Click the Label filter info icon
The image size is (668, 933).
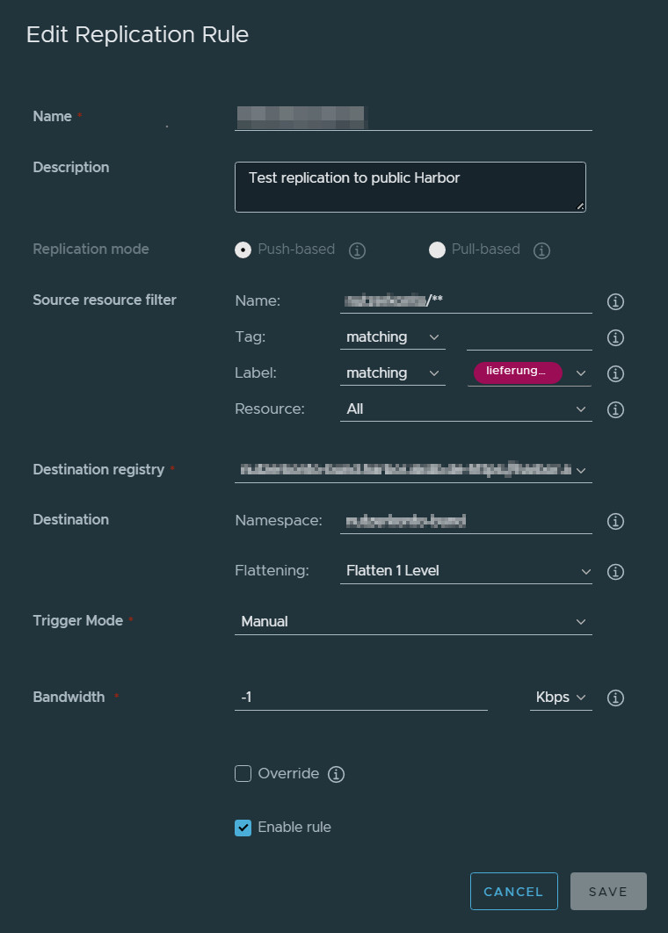coord(615,373)
